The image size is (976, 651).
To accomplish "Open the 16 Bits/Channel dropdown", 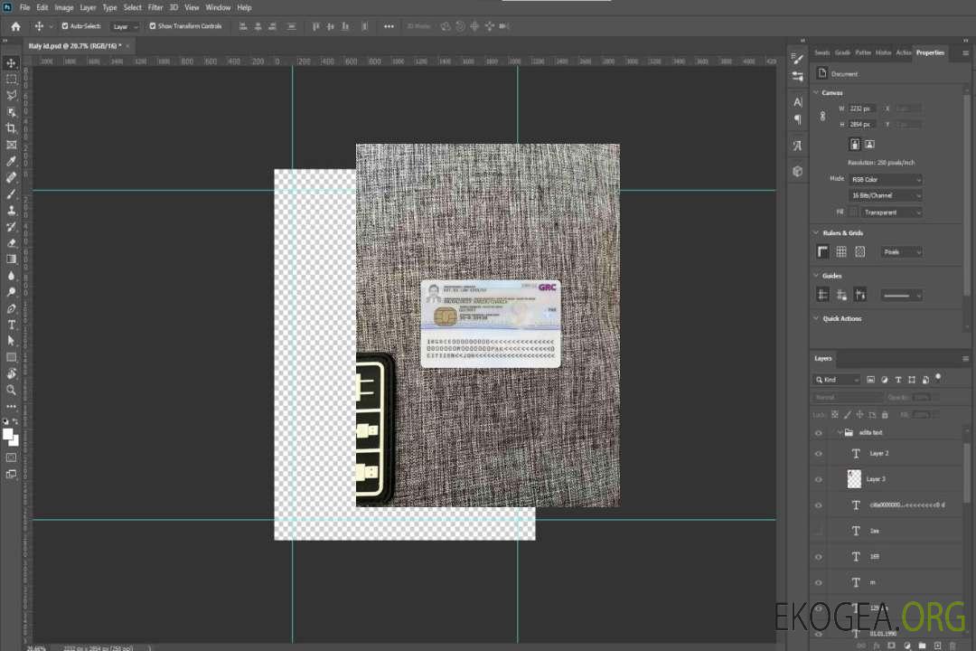I will [x=886, y=195].
